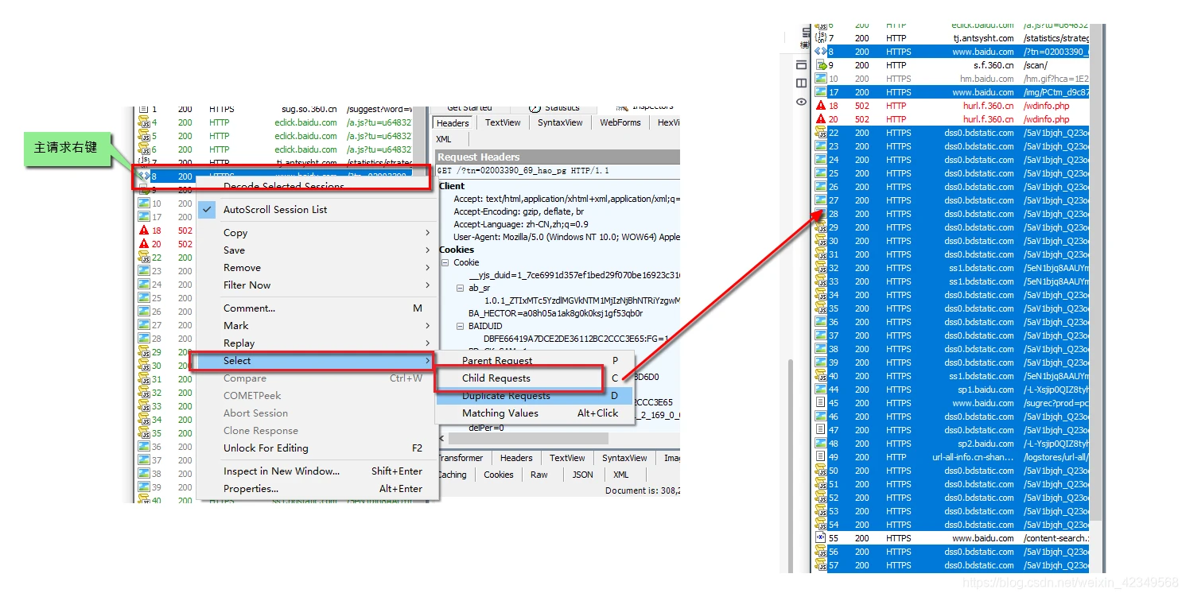Switch to the WebForms inspector tab
Screen dimensions: 1186x597
(x=620, y=123)
